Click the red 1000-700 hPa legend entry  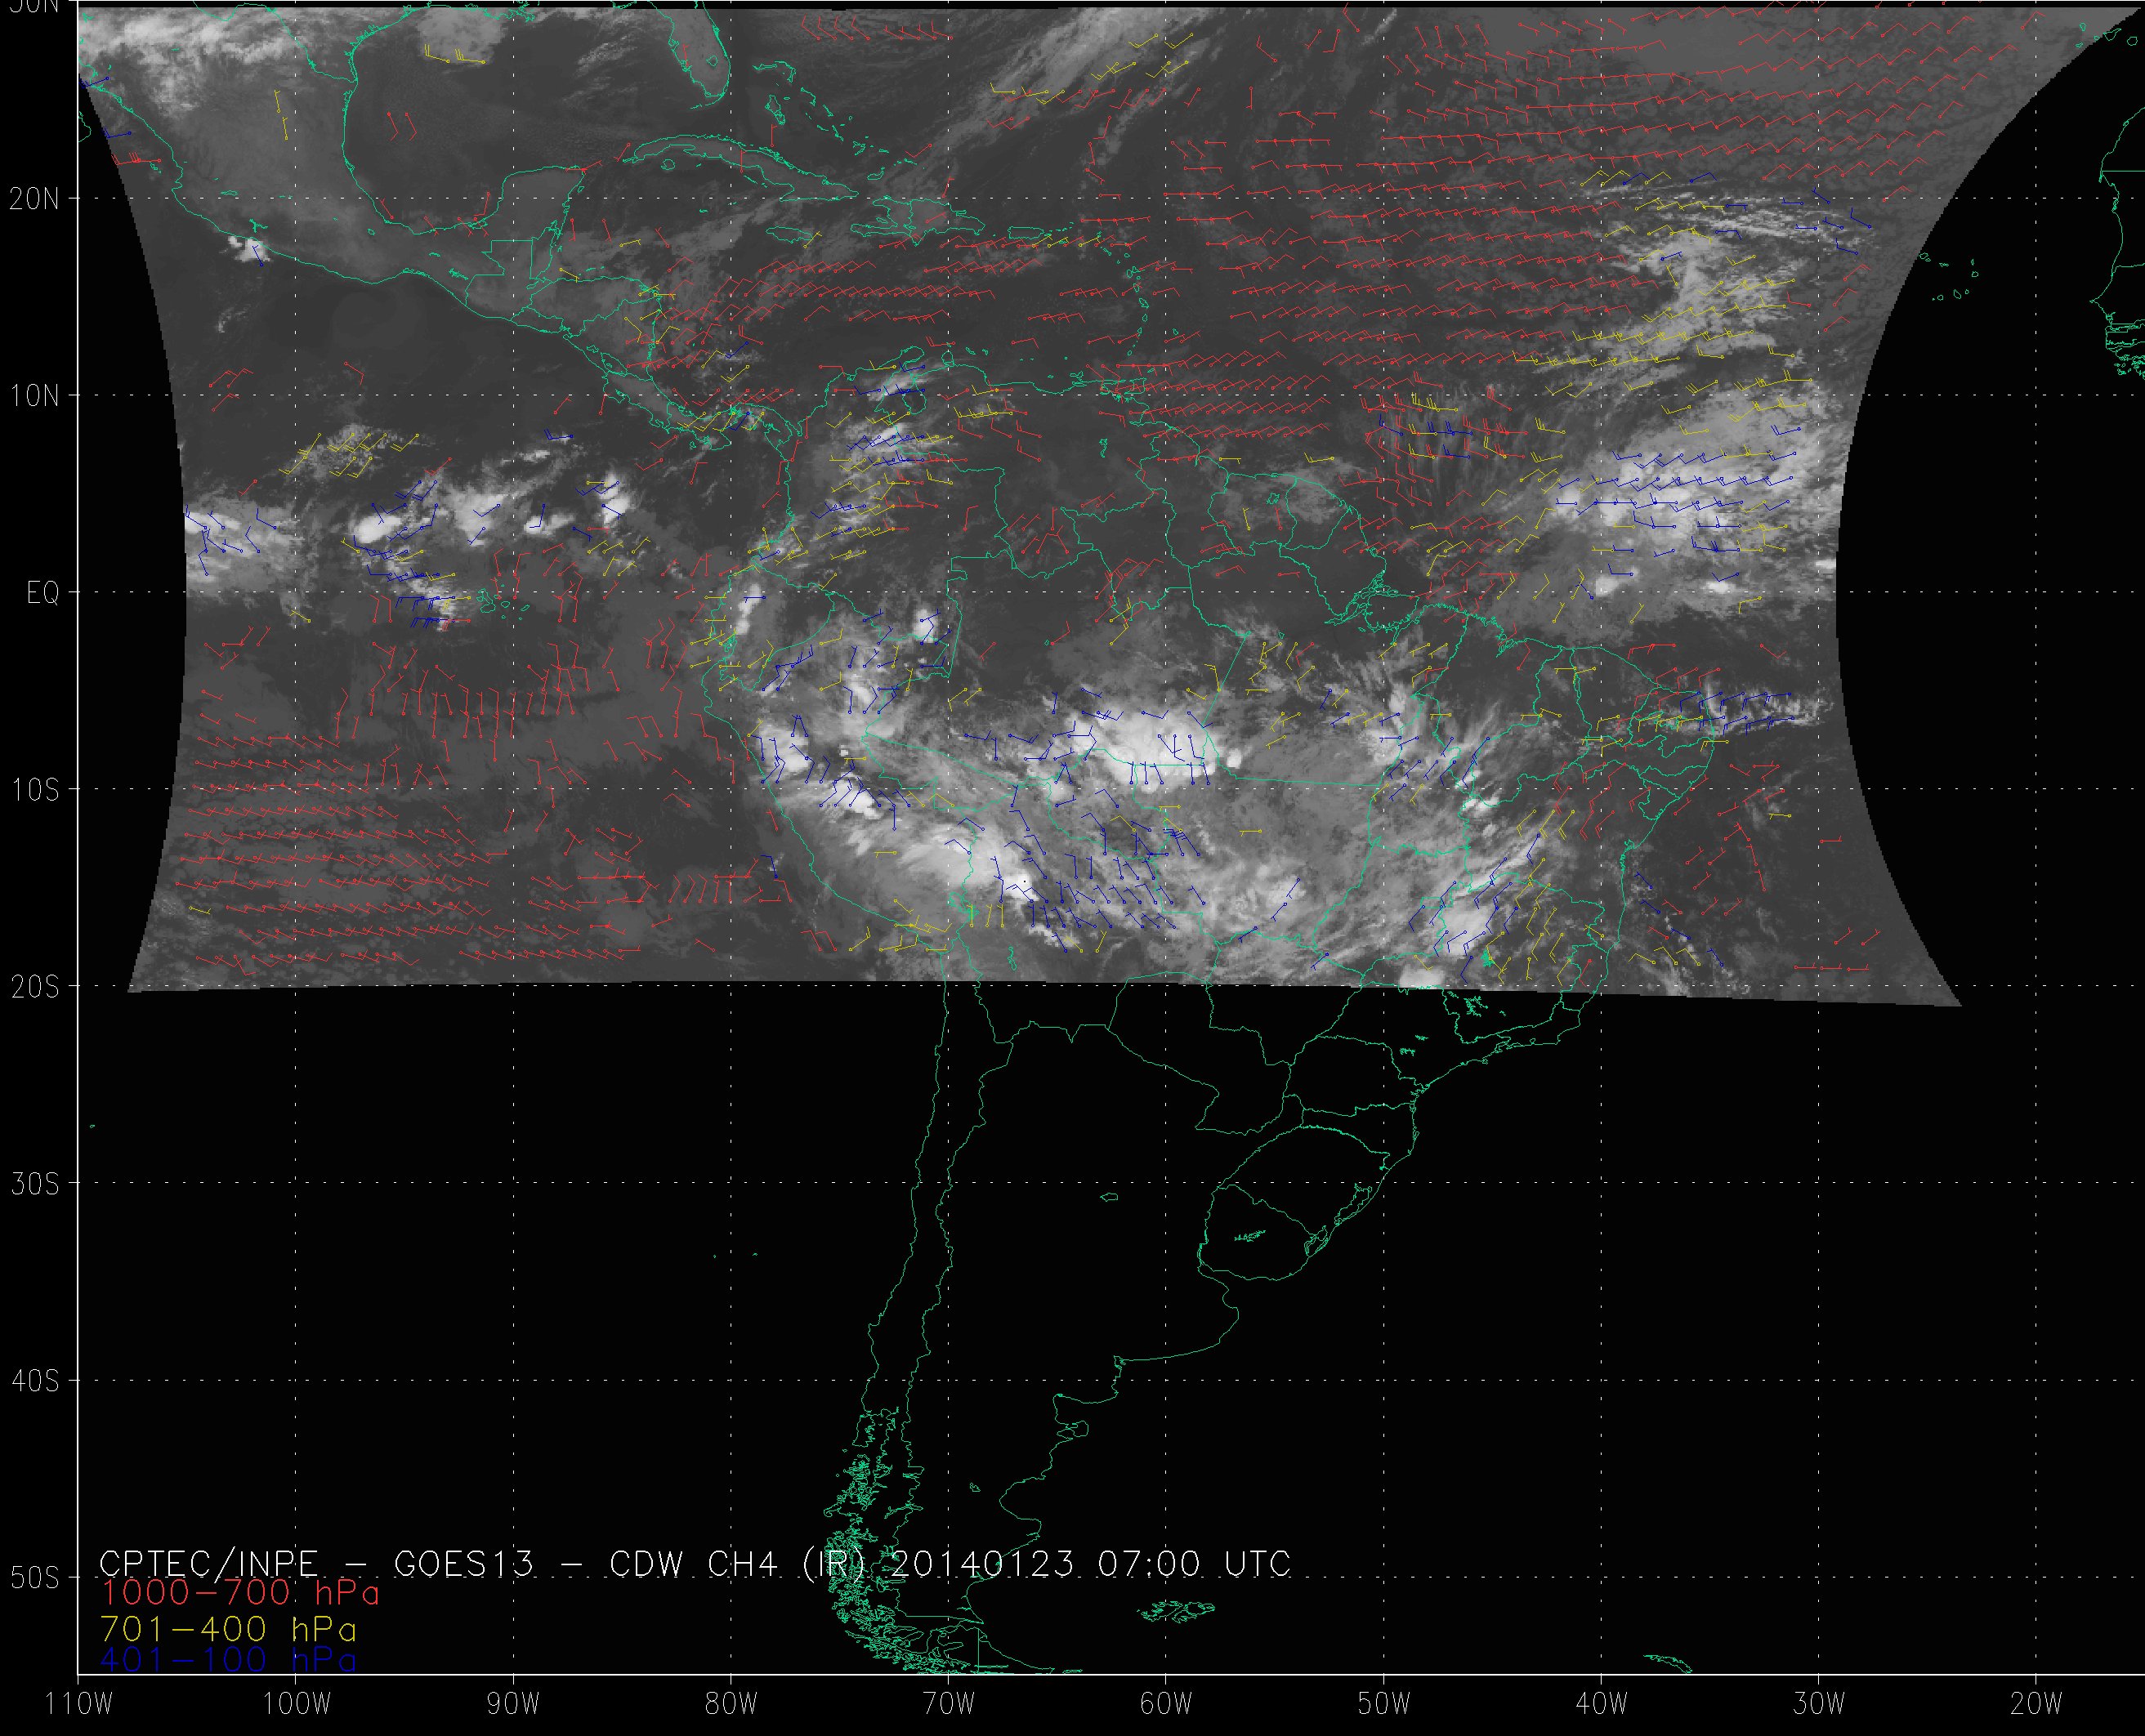pyautogui.click(x=240, y=1592)
